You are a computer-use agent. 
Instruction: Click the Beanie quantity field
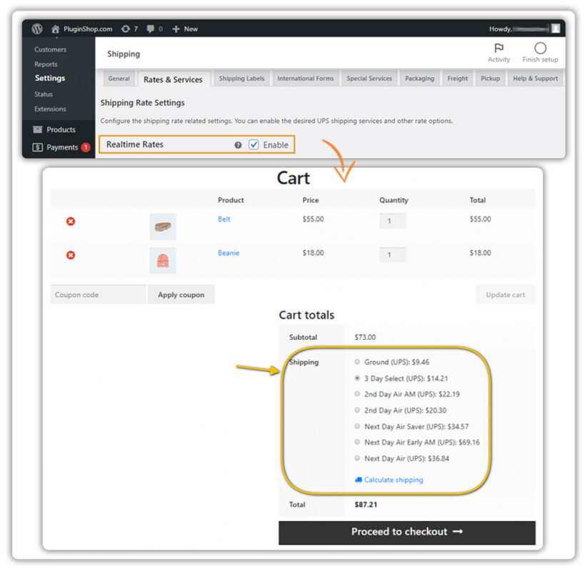click(x=392, y=255)
